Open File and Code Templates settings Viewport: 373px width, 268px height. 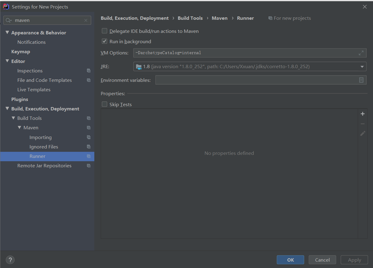point(44,80)
